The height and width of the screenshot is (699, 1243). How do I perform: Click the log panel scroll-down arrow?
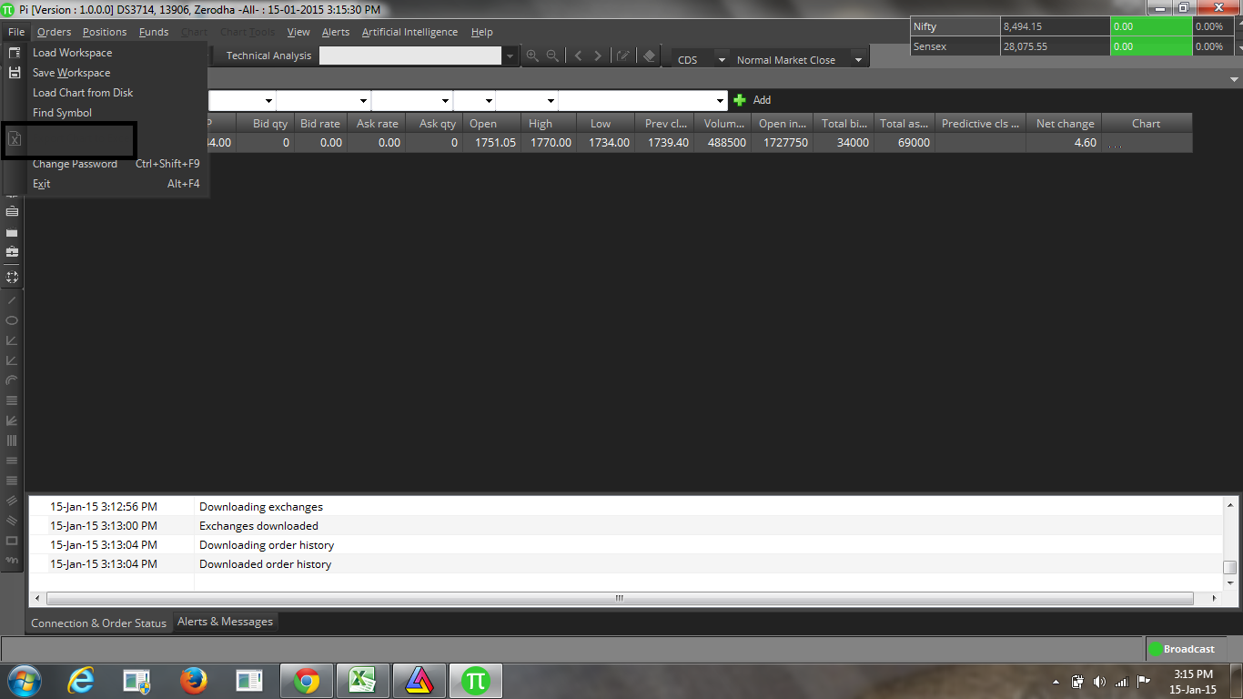1230,582
